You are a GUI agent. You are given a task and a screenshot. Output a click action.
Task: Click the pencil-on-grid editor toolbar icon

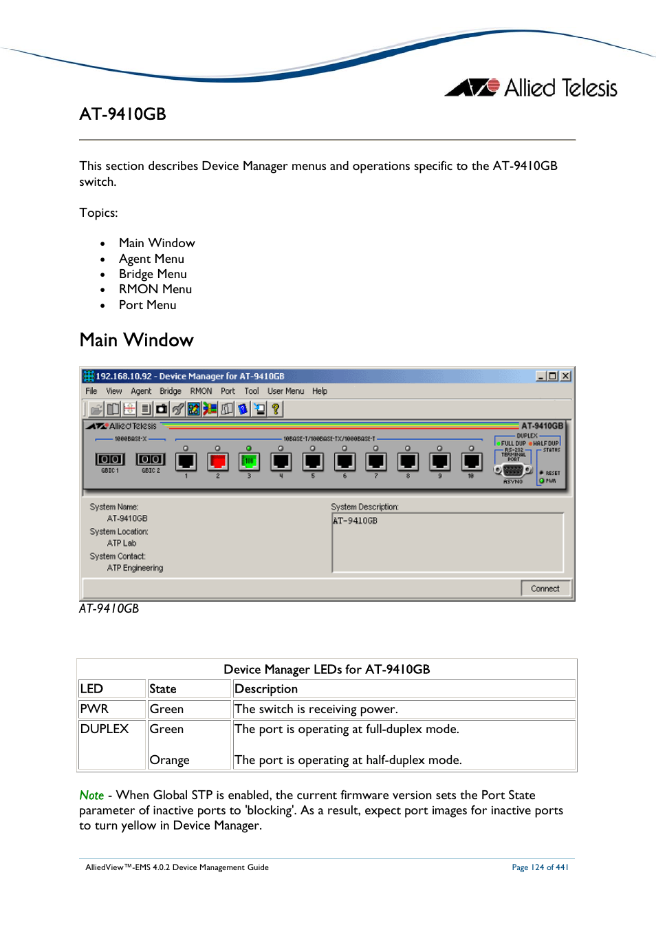pos(194,409)
